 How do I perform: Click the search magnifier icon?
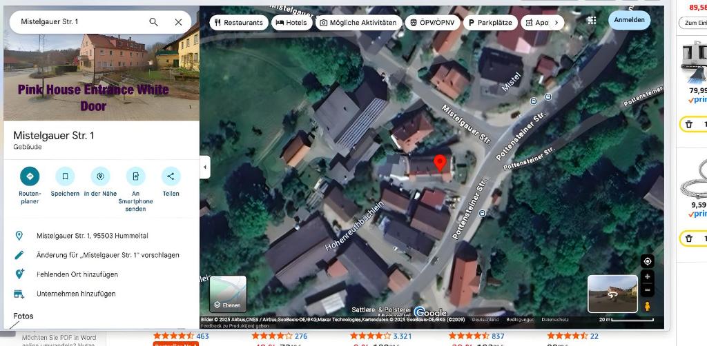click(153, 22)
